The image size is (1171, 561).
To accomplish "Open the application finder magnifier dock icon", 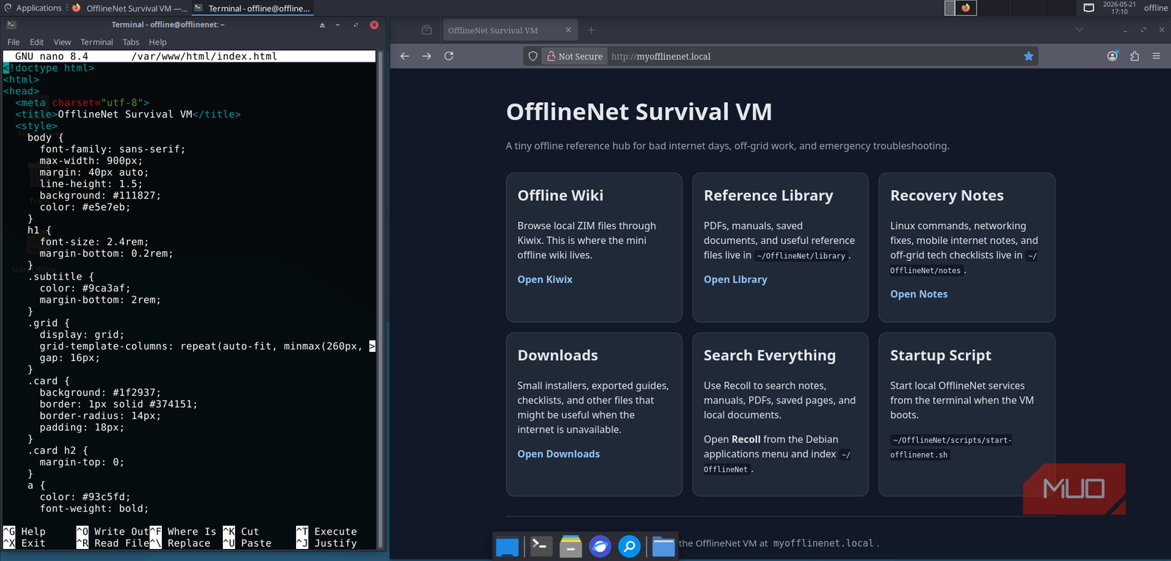I will [630, 546].
